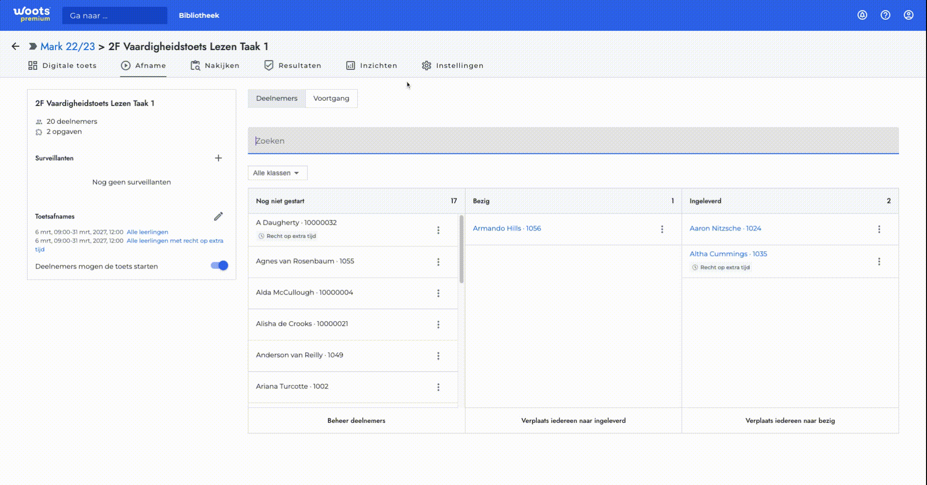Click extra time clock icon for Altha Cummings

[x=695, y=268]
